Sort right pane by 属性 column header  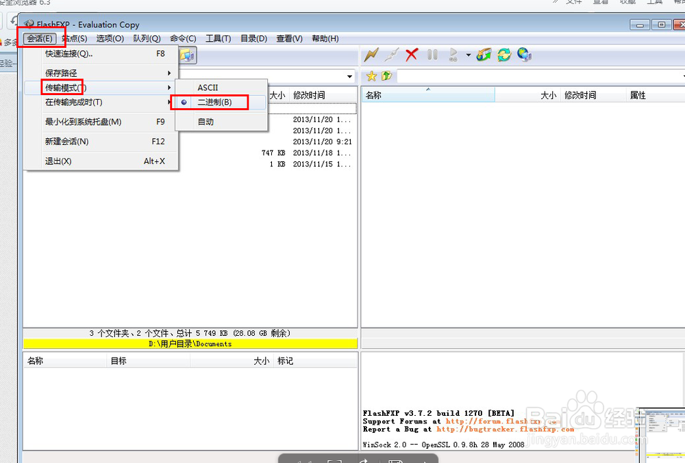point(656,95)
